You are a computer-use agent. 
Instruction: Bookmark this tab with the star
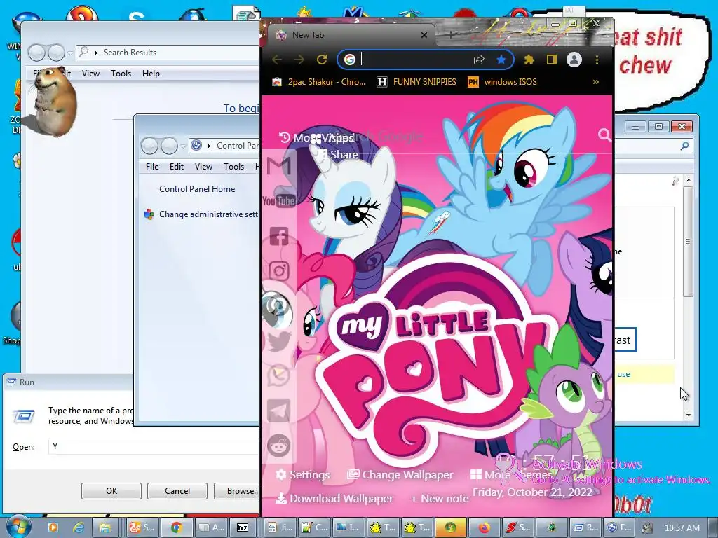pyautogui.click(x=501, y=60)
